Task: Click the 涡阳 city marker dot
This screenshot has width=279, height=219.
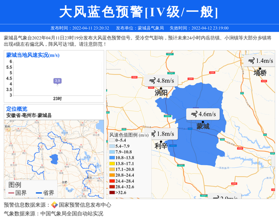Action: coord(161,88)
